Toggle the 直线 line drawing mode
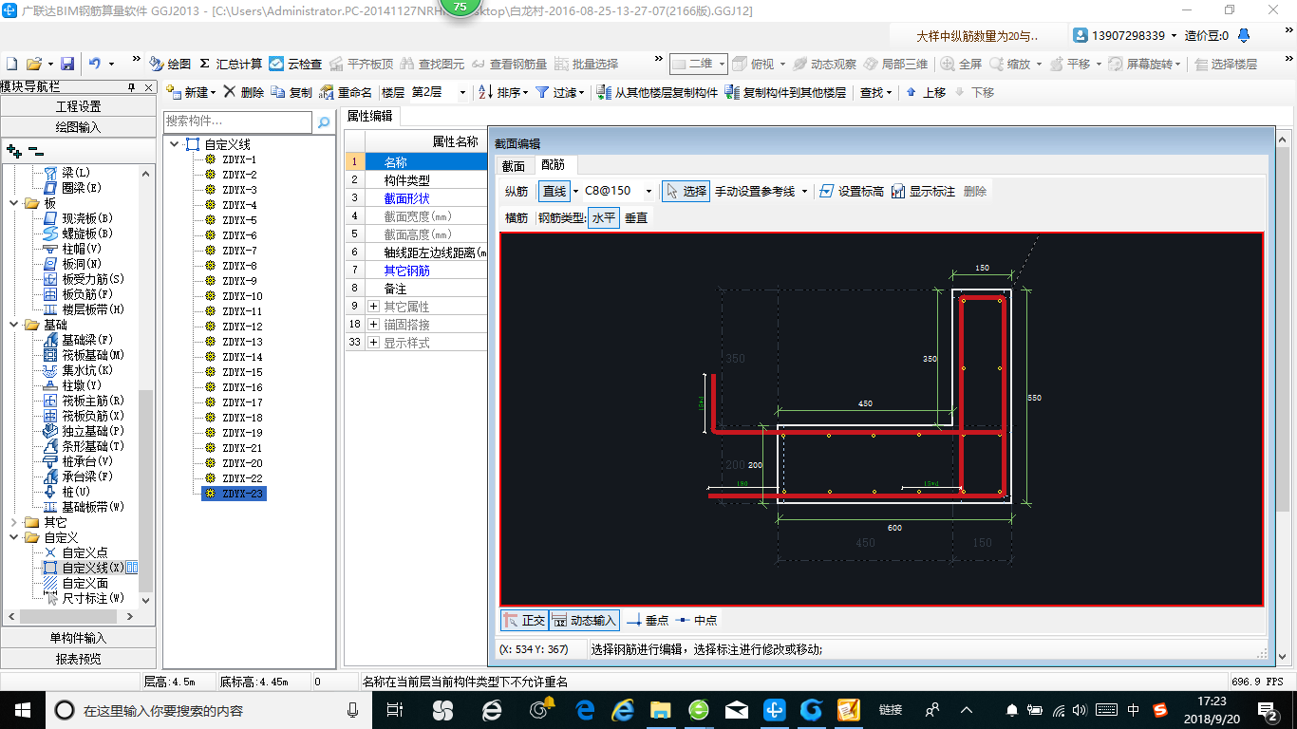 554,191
